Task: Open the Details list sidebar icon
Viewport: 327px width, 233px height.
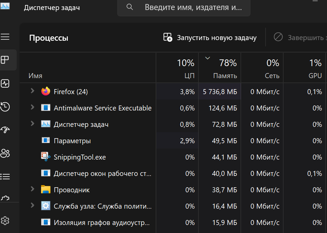Action: point(5,176)
